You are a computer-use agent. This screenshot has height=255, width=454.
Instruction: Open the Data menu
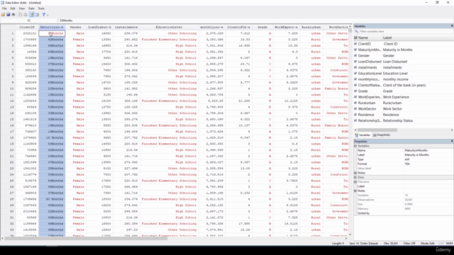(x=31, y=8)
